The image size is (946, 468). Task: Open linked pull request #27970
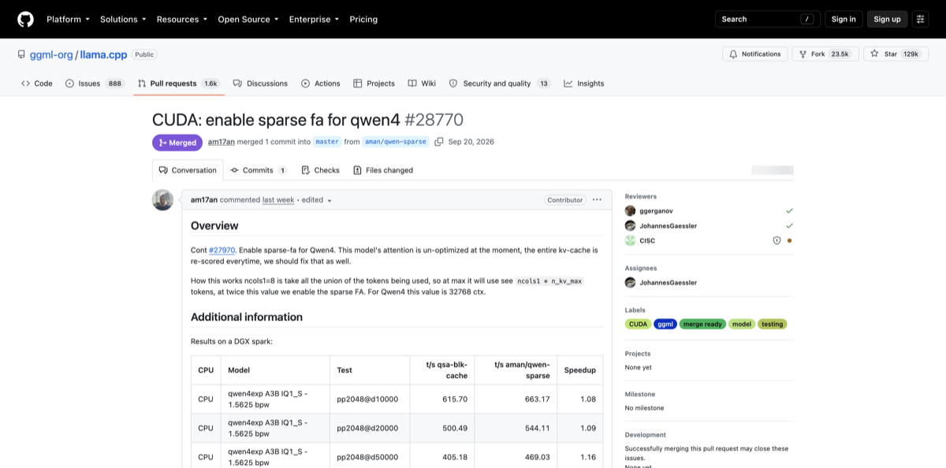(222, 250)
